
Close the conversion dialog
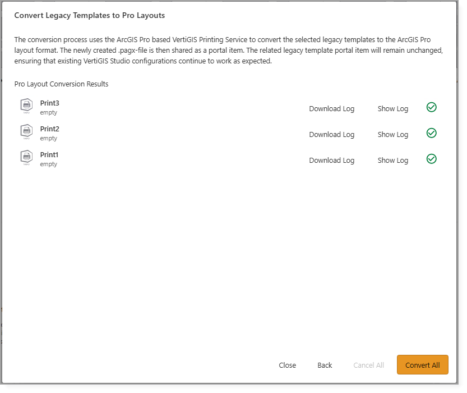(287, 365)
